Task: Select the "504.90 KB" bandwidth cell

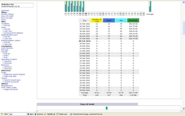Action: [x=133, y=29]
